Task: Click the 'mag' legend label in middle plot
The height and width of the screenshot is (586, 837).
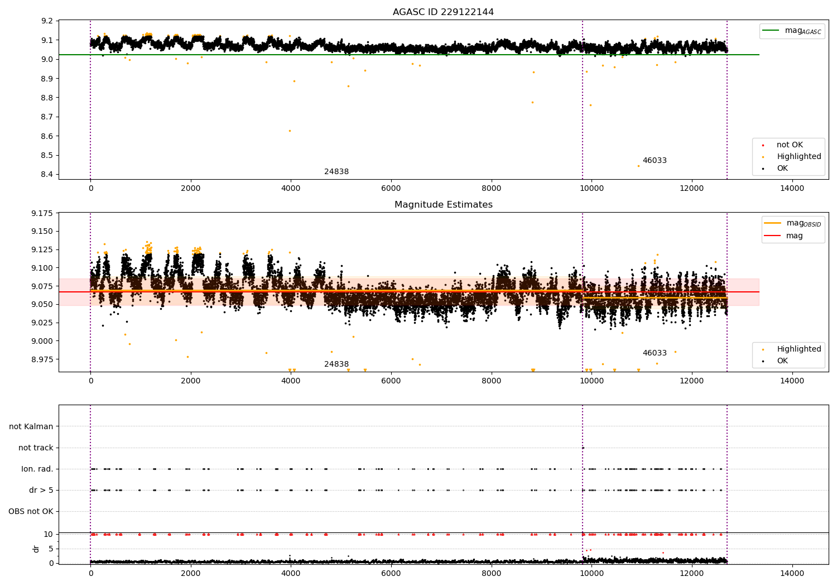Action: 795,236
